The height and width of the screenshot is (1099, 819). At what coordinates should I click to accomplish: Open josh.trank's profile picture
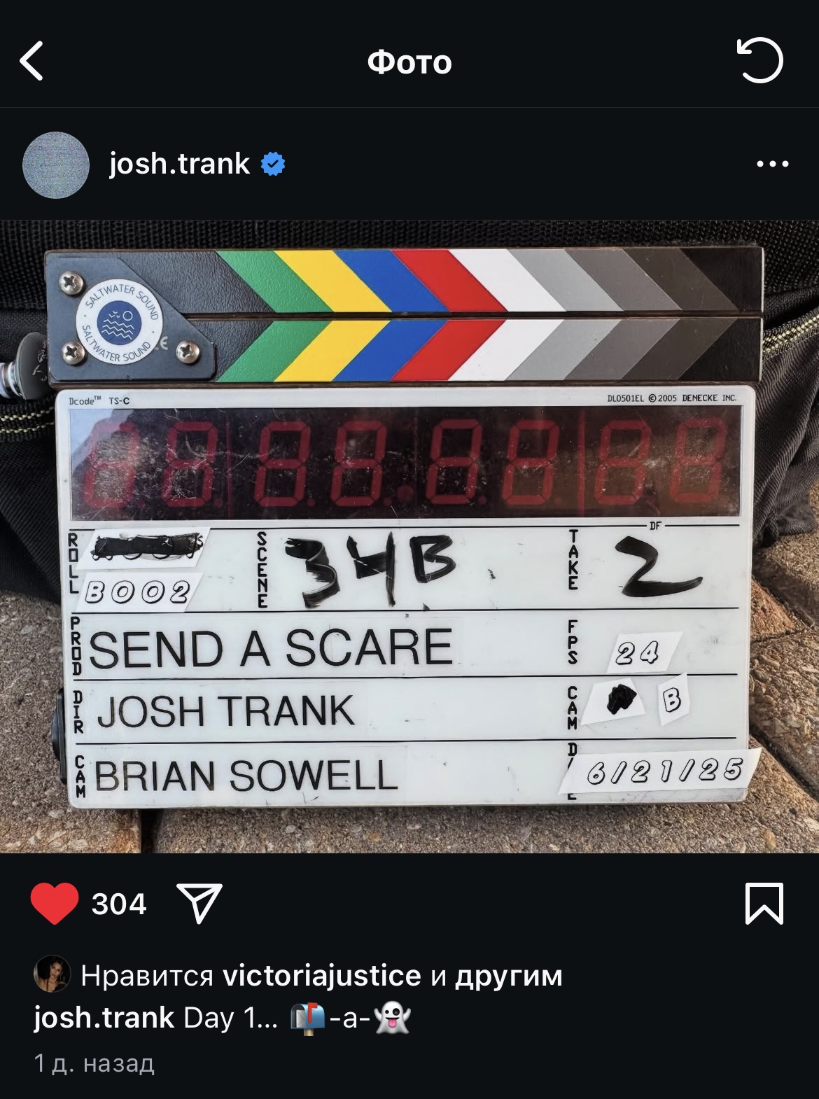pyautogui.click(x=56, y=164)
